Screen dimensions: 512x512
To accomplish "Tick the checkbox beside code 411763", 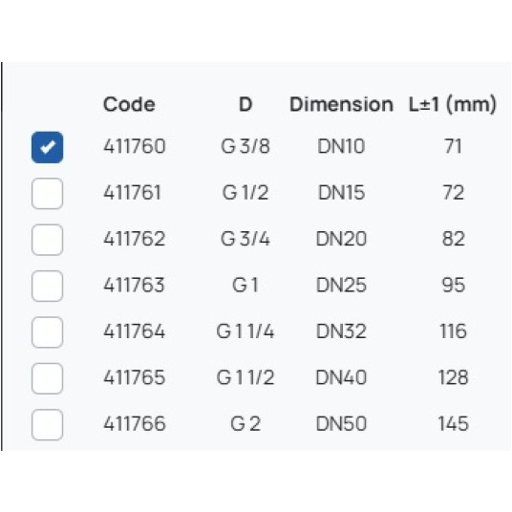I will (x=48, y=286).
